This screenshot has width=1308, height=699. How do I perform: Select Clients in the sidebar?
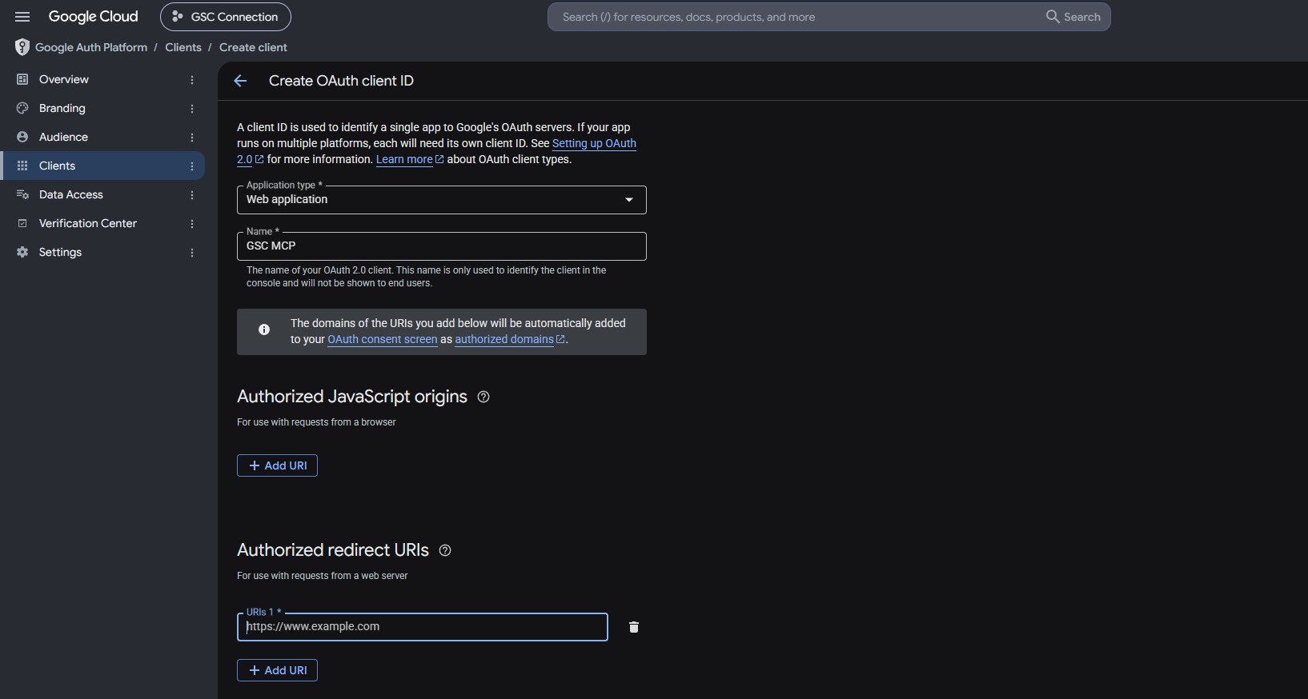click(x=102, y=166)
